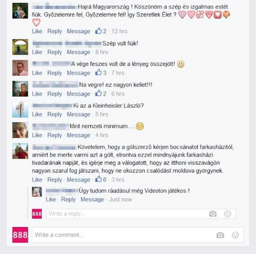The width and height of the screenshot is (256, 254).
Task: Open avatar of the Videoton reply author
Action: [x=37, y=192]
